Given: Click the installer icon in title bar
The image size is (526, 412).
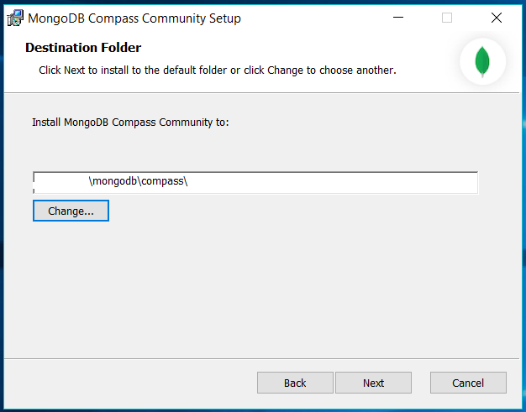Looking at the screenshot, I should [x=15, y=18].
